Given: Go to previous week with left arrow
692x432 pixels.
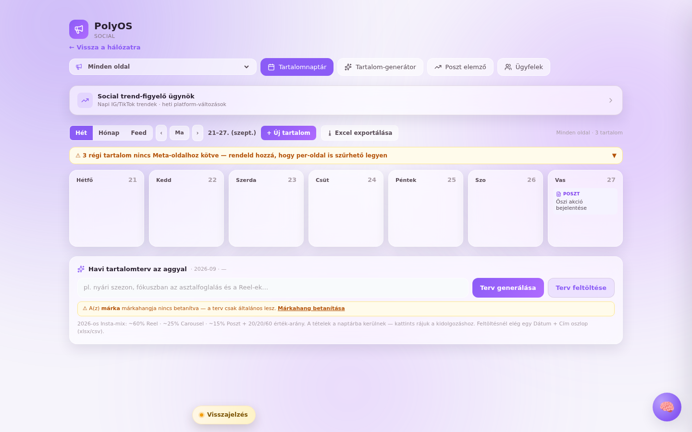Looking at the screenshot, I should [161, 133].
